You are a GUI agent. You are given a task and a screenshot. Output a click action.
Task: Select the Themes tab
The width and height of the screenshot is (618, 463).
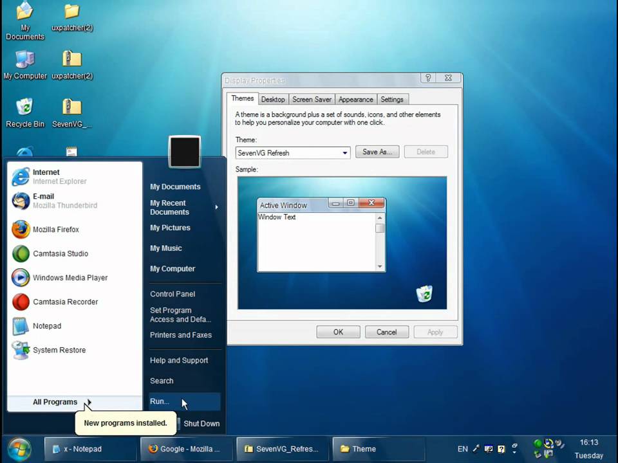click(x=243, y=98)
